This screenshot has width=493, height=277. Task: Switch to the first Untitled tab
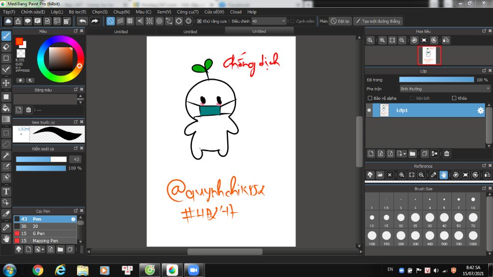[121, 31]
